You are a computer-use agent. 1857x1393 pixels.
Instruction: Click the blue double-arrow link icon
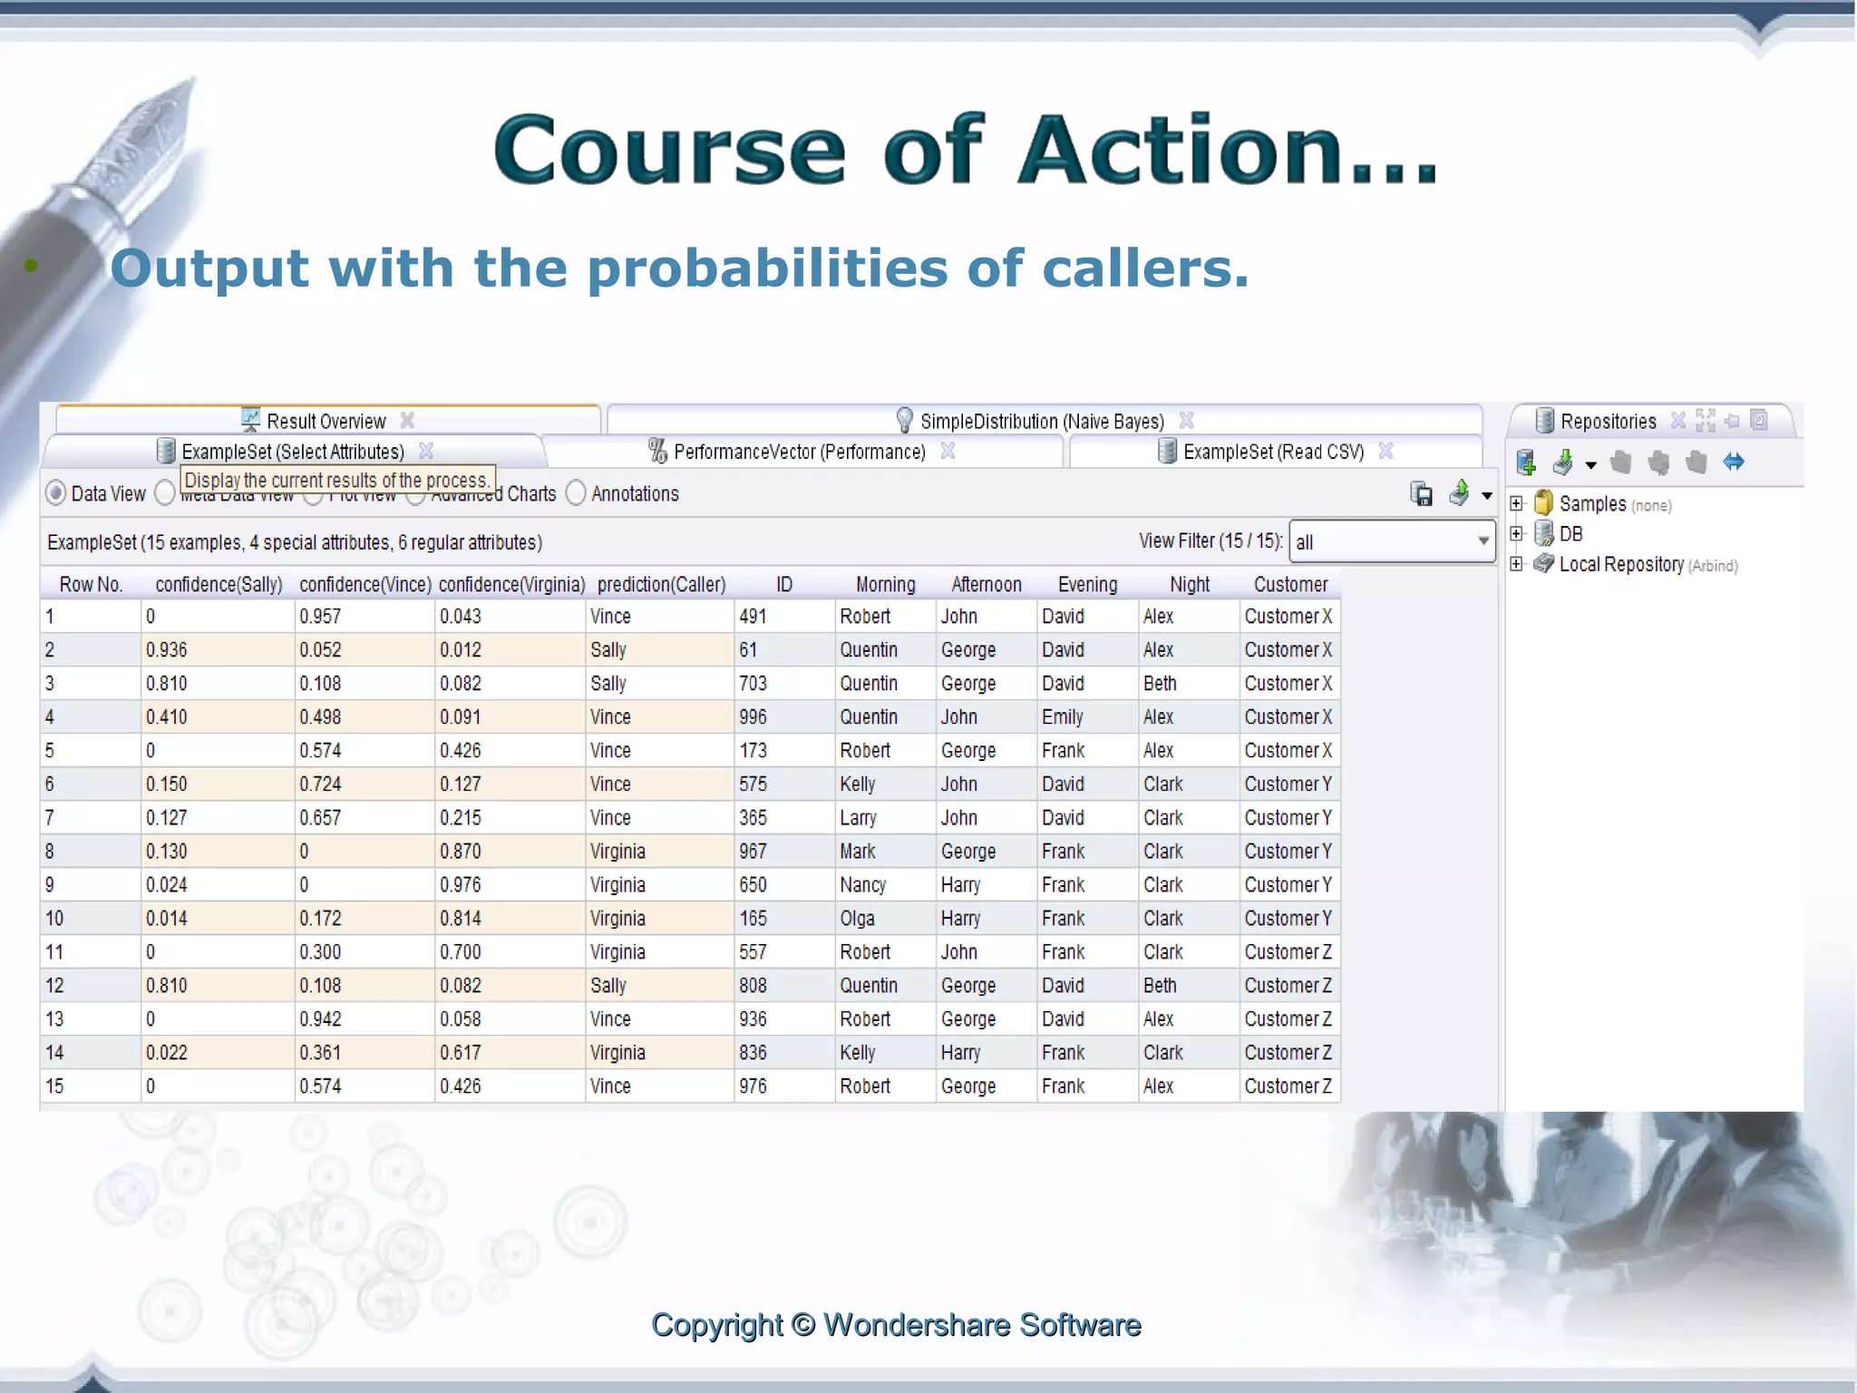coord(1734,462)
